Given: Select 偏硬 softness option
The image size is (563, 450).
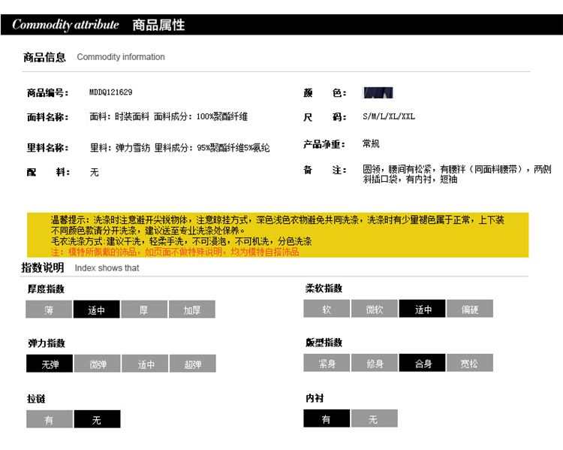Looking at the screenshot, I should (470, 309).
